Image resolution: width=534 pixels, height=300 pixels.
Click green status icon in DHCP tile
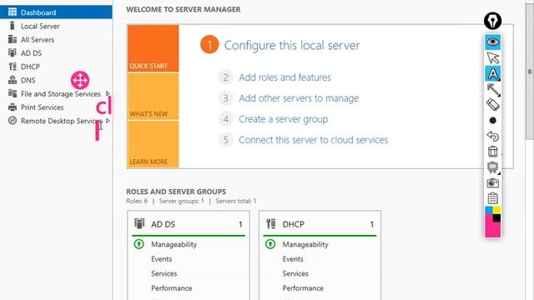pos(270,244)
